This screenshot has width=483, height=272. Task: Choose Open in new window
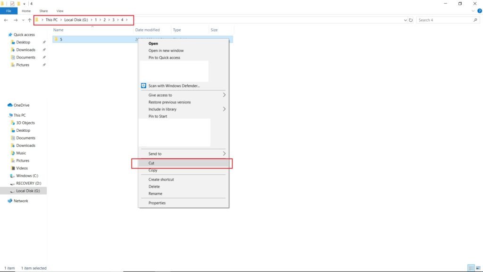tap(166, 51)
